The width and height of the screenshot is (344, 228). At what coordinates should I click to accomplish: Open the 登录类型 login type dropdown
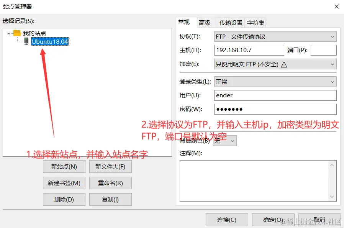(x=334, y=81)
